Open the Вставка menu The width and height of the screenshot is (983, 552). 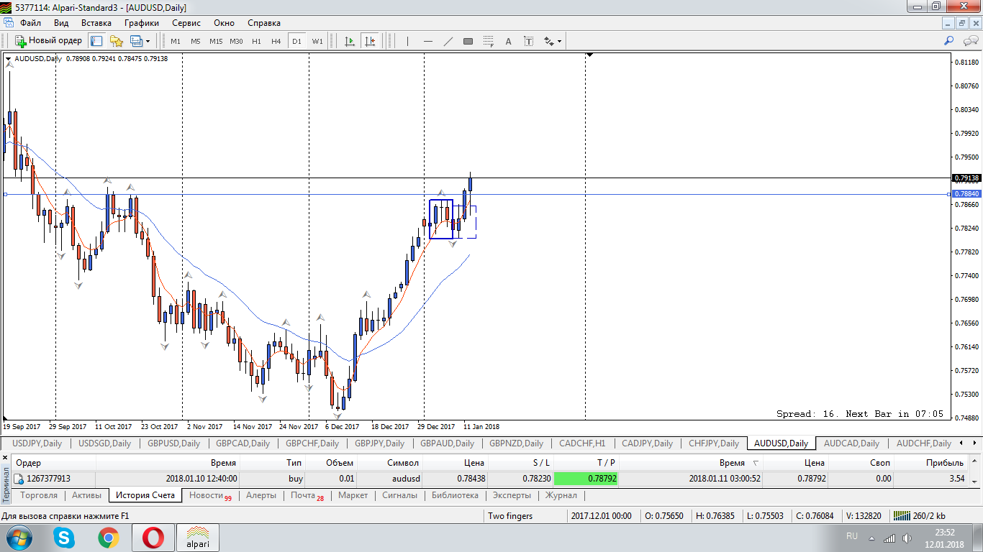coord(96,23)
